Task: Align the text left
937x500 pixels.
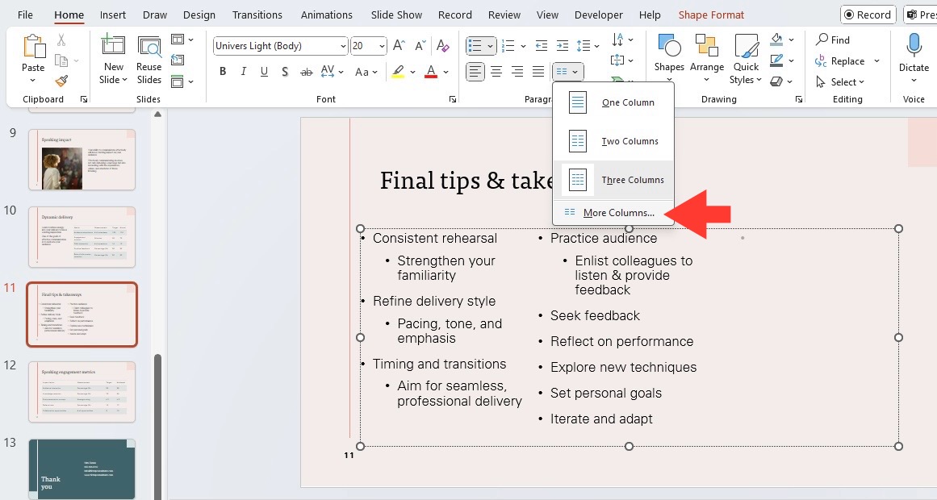Action: tap(475, 72)
